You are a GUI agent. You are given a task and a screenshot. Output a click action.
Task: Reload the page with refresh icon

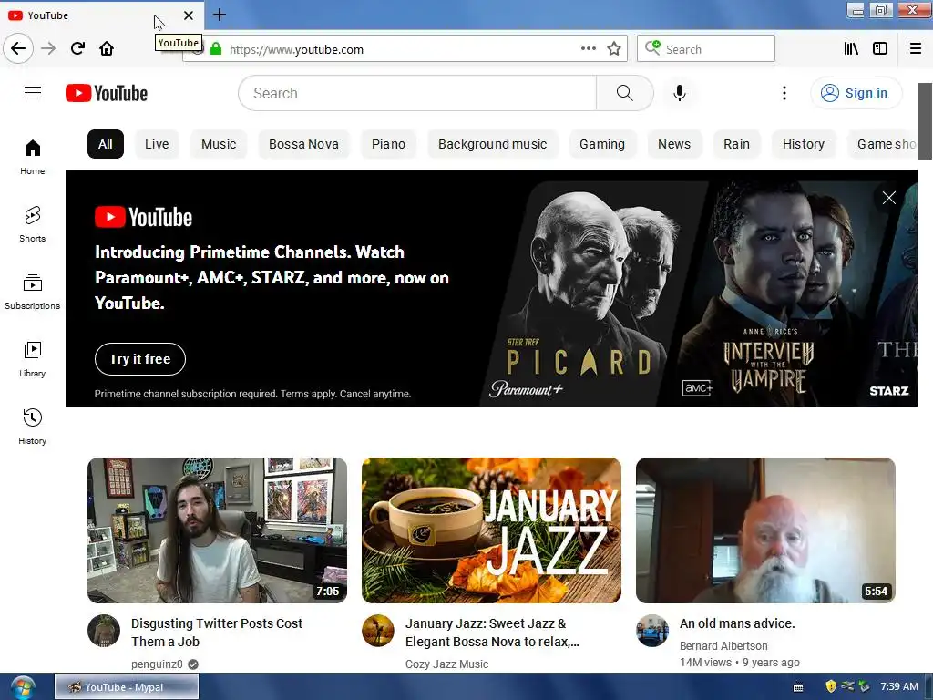pos(77,48)
